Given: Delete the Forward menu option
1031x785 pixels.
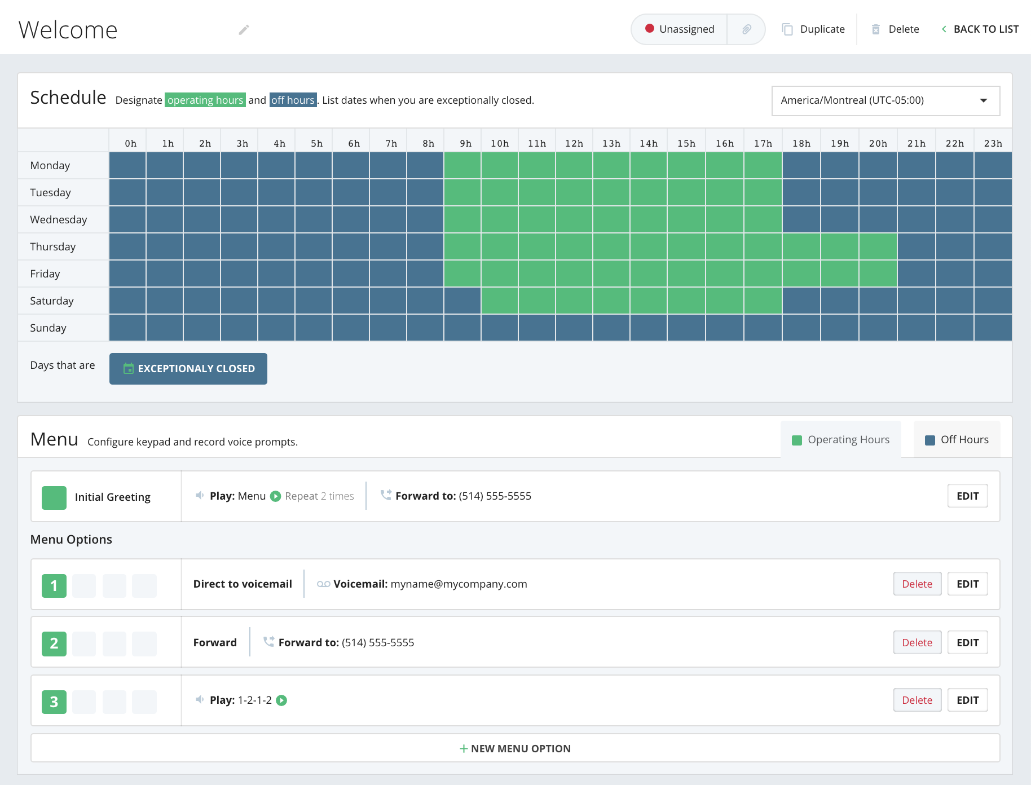Looking at the screenshot, I should pos(918,643).
